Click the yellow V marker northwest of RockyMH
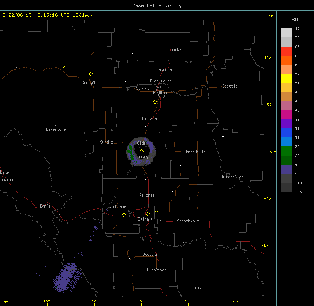This screenshot has width=314, height=306. (64, 67)
